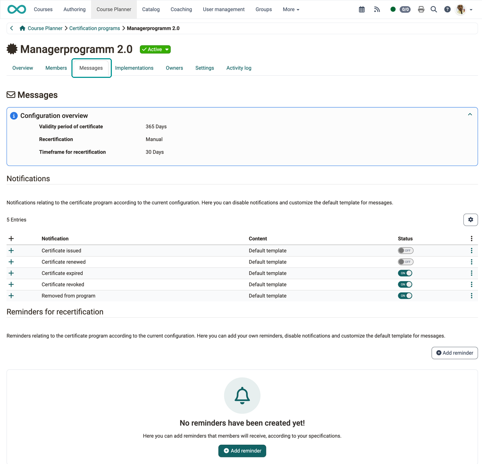Screen dimensions: 482x464
Task: Open table settings gear icon
Action: point(471,219)
